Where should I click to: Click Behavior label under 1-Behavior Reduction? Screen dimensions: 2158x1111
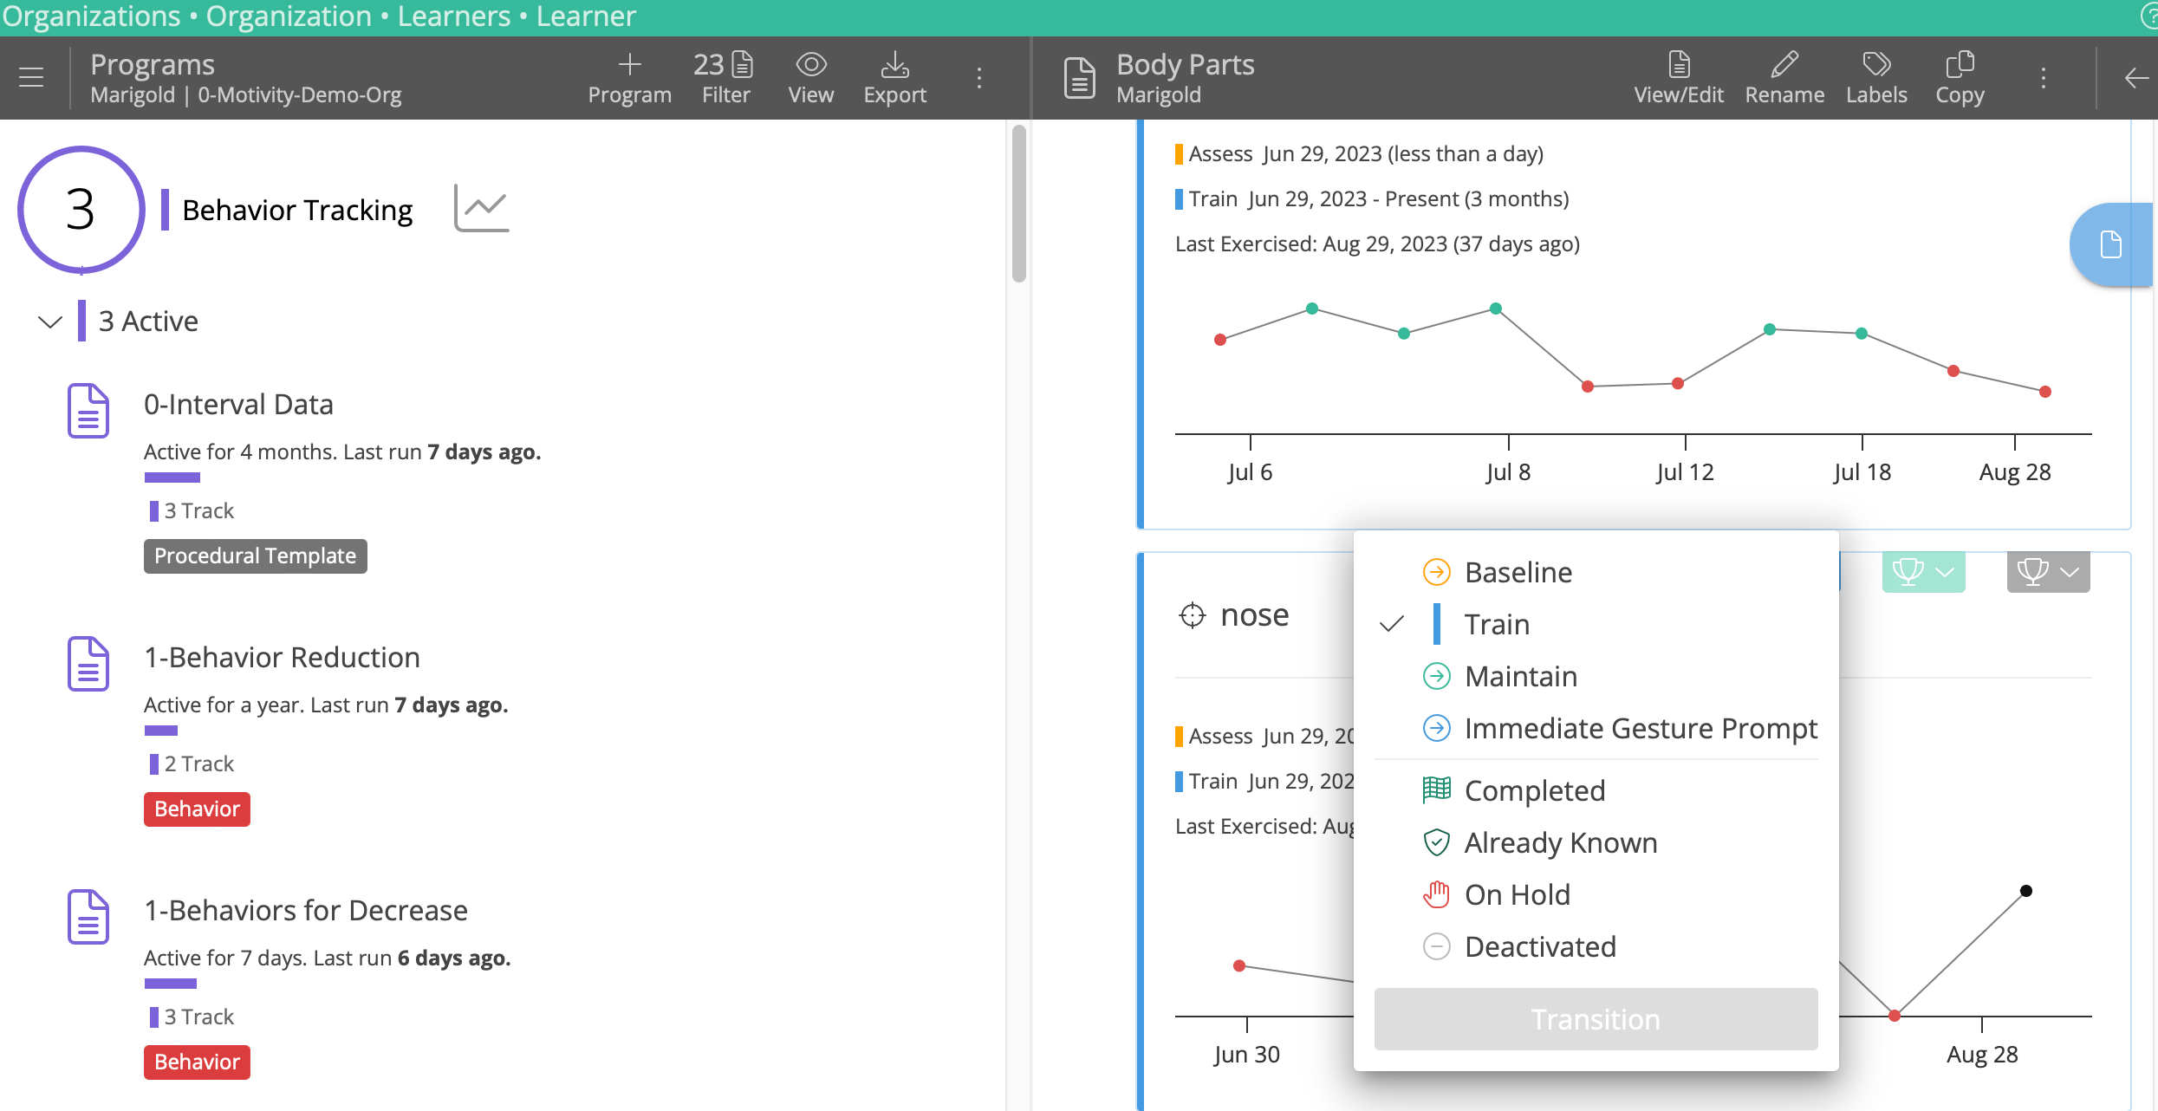tap(197, 809)
